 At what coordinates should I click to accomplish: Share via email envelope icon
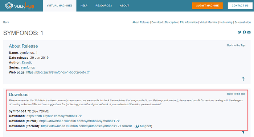tap(249, 32)
